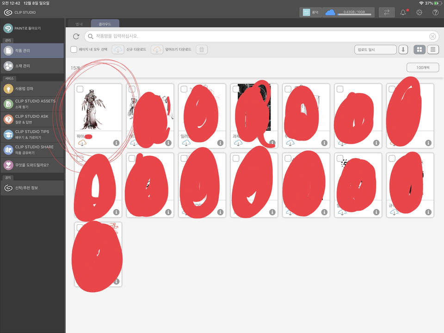
Task: Switch to grid view layout
Action: [x=419, y=49]
